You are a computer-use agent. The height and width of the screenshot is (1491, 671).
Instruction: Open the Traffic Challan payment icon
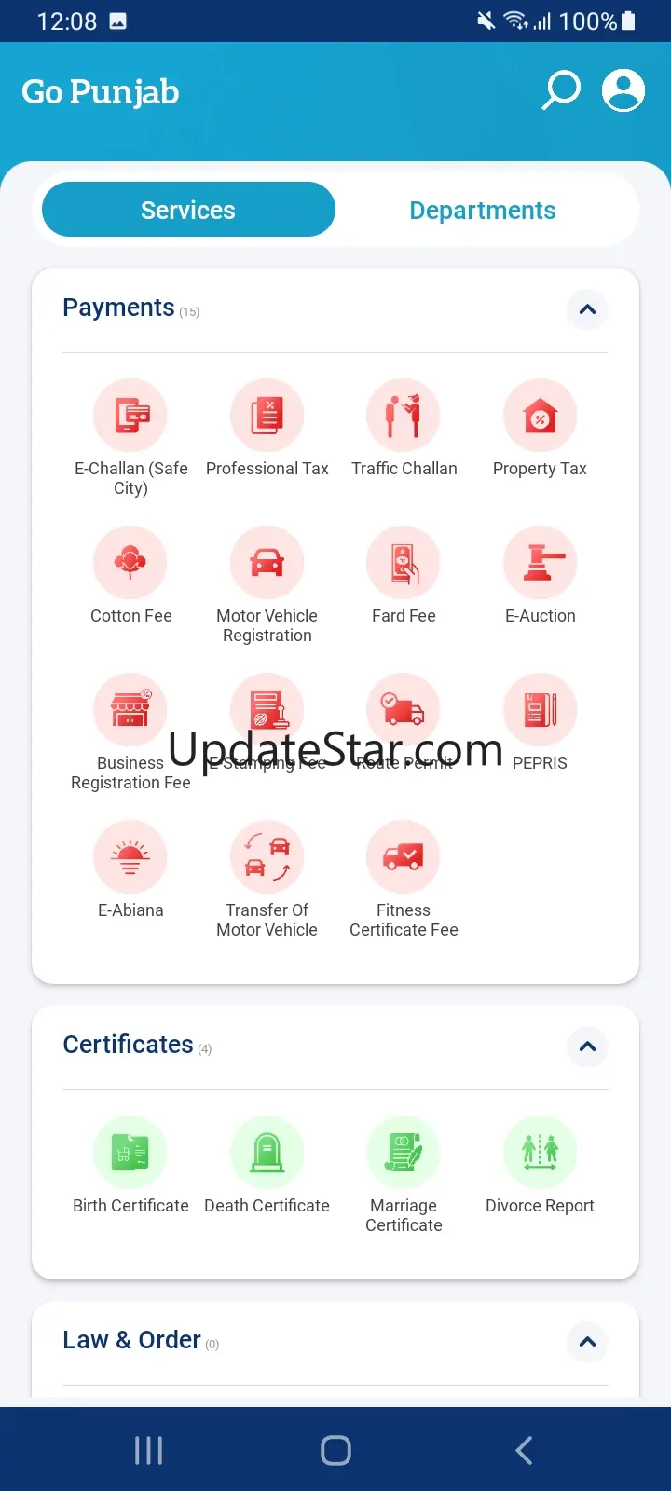click(x=404, y=416)
